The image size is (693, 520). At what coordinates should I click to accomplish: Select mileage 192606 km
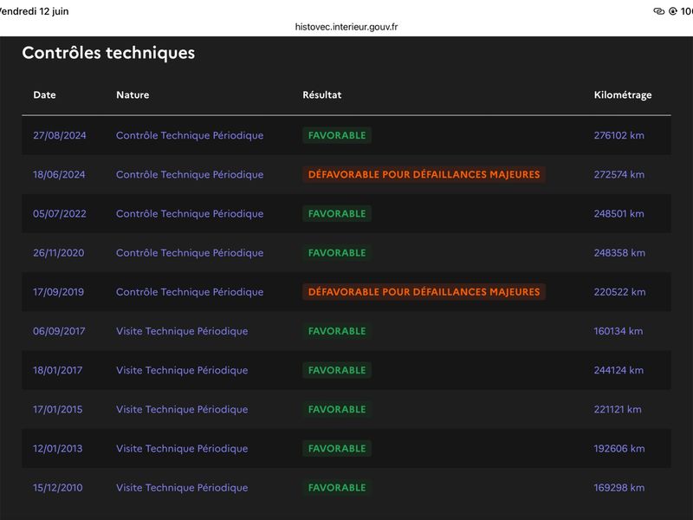pyautogui.click(x=619, y=448)
